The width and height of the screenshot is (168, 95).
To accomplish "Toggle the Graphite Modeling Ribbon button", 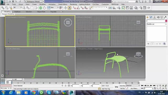I will click(x=123, y=8).
